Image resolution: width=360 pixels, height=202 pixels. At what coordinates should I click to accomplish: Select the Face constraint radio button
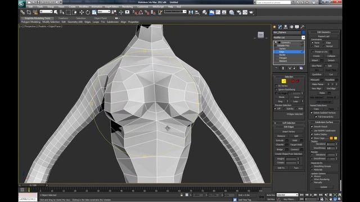click(313, 46)
